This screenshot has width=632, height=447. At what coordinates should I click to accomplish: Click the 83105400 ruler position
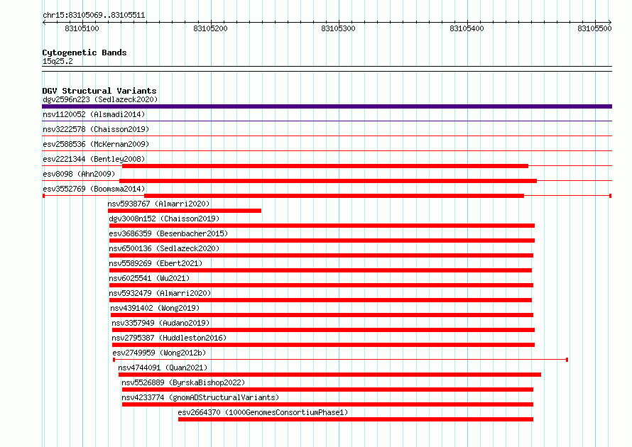467,28
